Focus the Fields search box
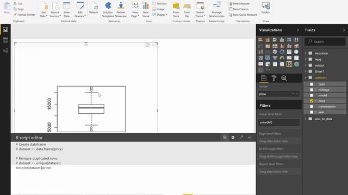The height and width of the screenshot is (195, 348). [x=325, y=42]
